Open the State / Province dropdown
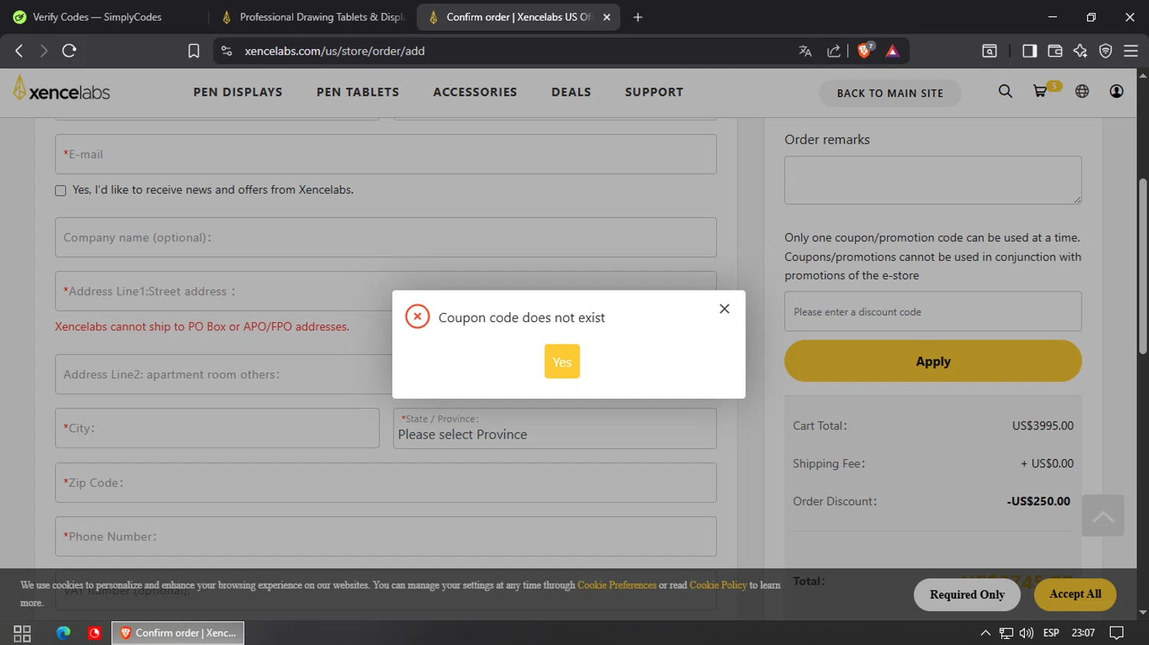Viewport: 1149px width, 645px height. coord(555,428)
